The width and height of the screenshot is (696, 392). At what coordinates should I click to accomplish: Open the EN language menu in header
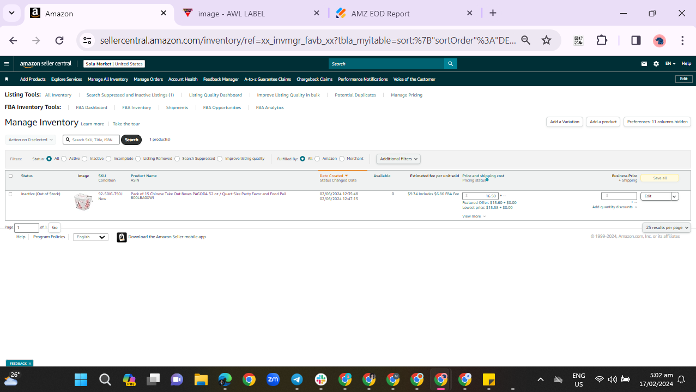[x=670, y=64]
